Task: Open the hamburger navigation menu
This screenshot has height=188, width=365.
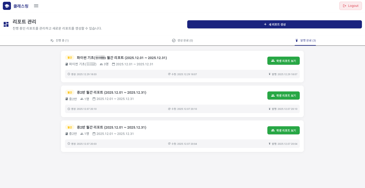Action: tap(36, 6)
